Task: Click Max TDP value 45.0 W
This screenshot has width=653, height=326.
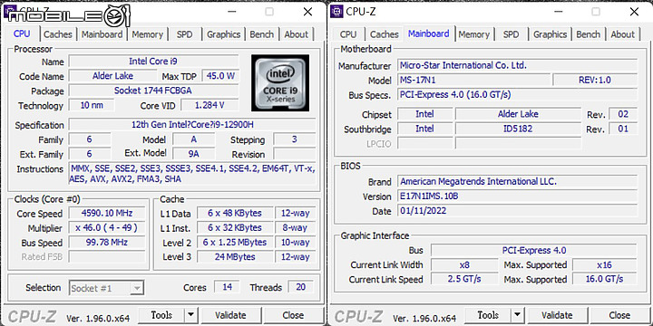Action: pyautogui.click(x=220, y=76)
